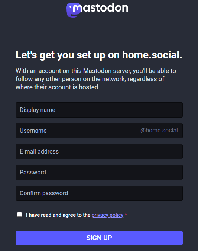This screenshot has width=198, height=251.
Task: Submit the form with SIGN UP
Action: coord(99,238)
